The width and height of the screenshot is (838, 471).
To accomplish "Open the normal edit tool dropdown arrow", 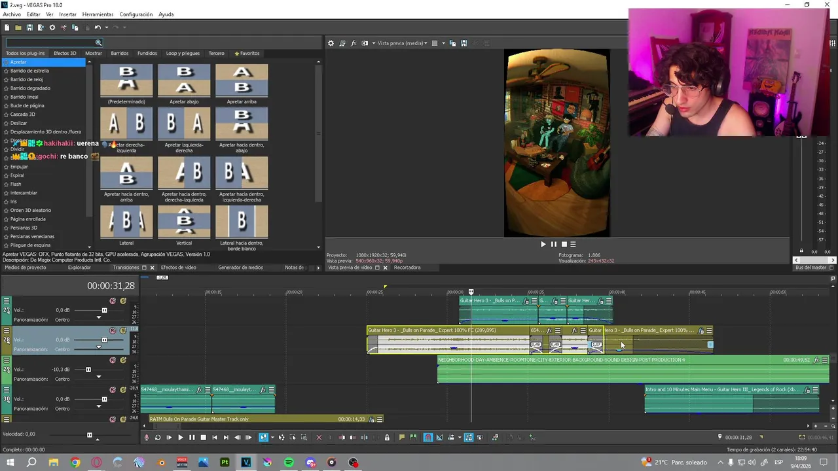I will [272, 438].
